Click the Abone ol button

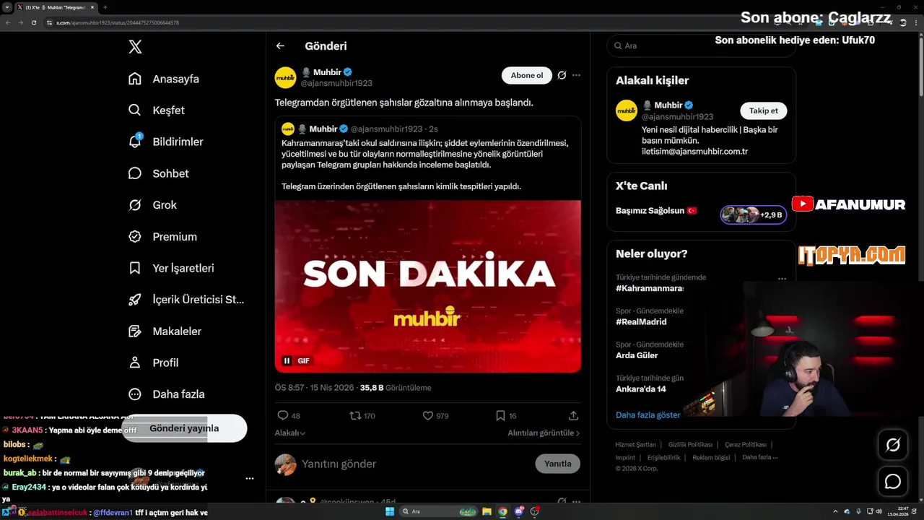pos(527,75)
